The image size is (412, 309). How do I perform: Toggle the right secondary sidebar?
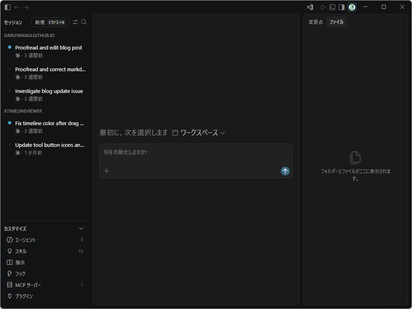point(342,7)
